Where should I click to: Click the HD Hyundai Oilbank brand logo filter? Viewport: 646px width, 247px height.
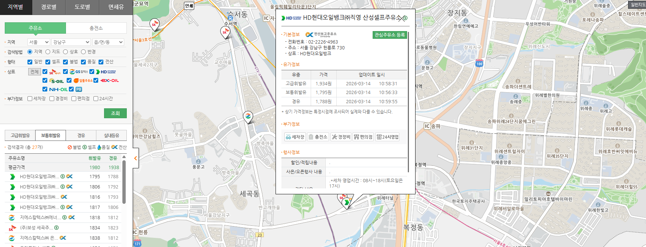click(106, 72)
